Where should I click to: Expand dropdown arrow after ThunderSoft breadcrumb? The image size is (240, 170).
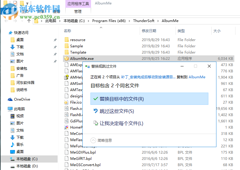[158, 21]
